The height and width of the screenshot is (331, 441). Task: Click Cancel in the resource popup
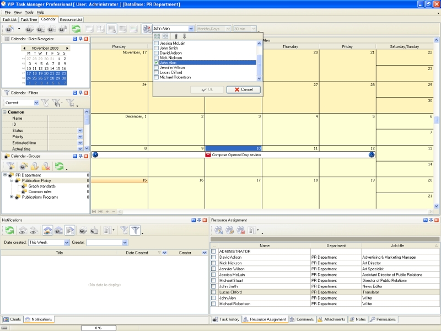(x=244, y=89)
